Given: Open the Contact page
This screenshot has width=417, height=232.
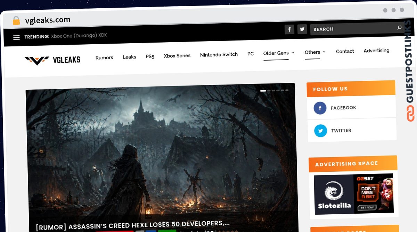Looking at the screenshot, I should (x=345, y=51).
